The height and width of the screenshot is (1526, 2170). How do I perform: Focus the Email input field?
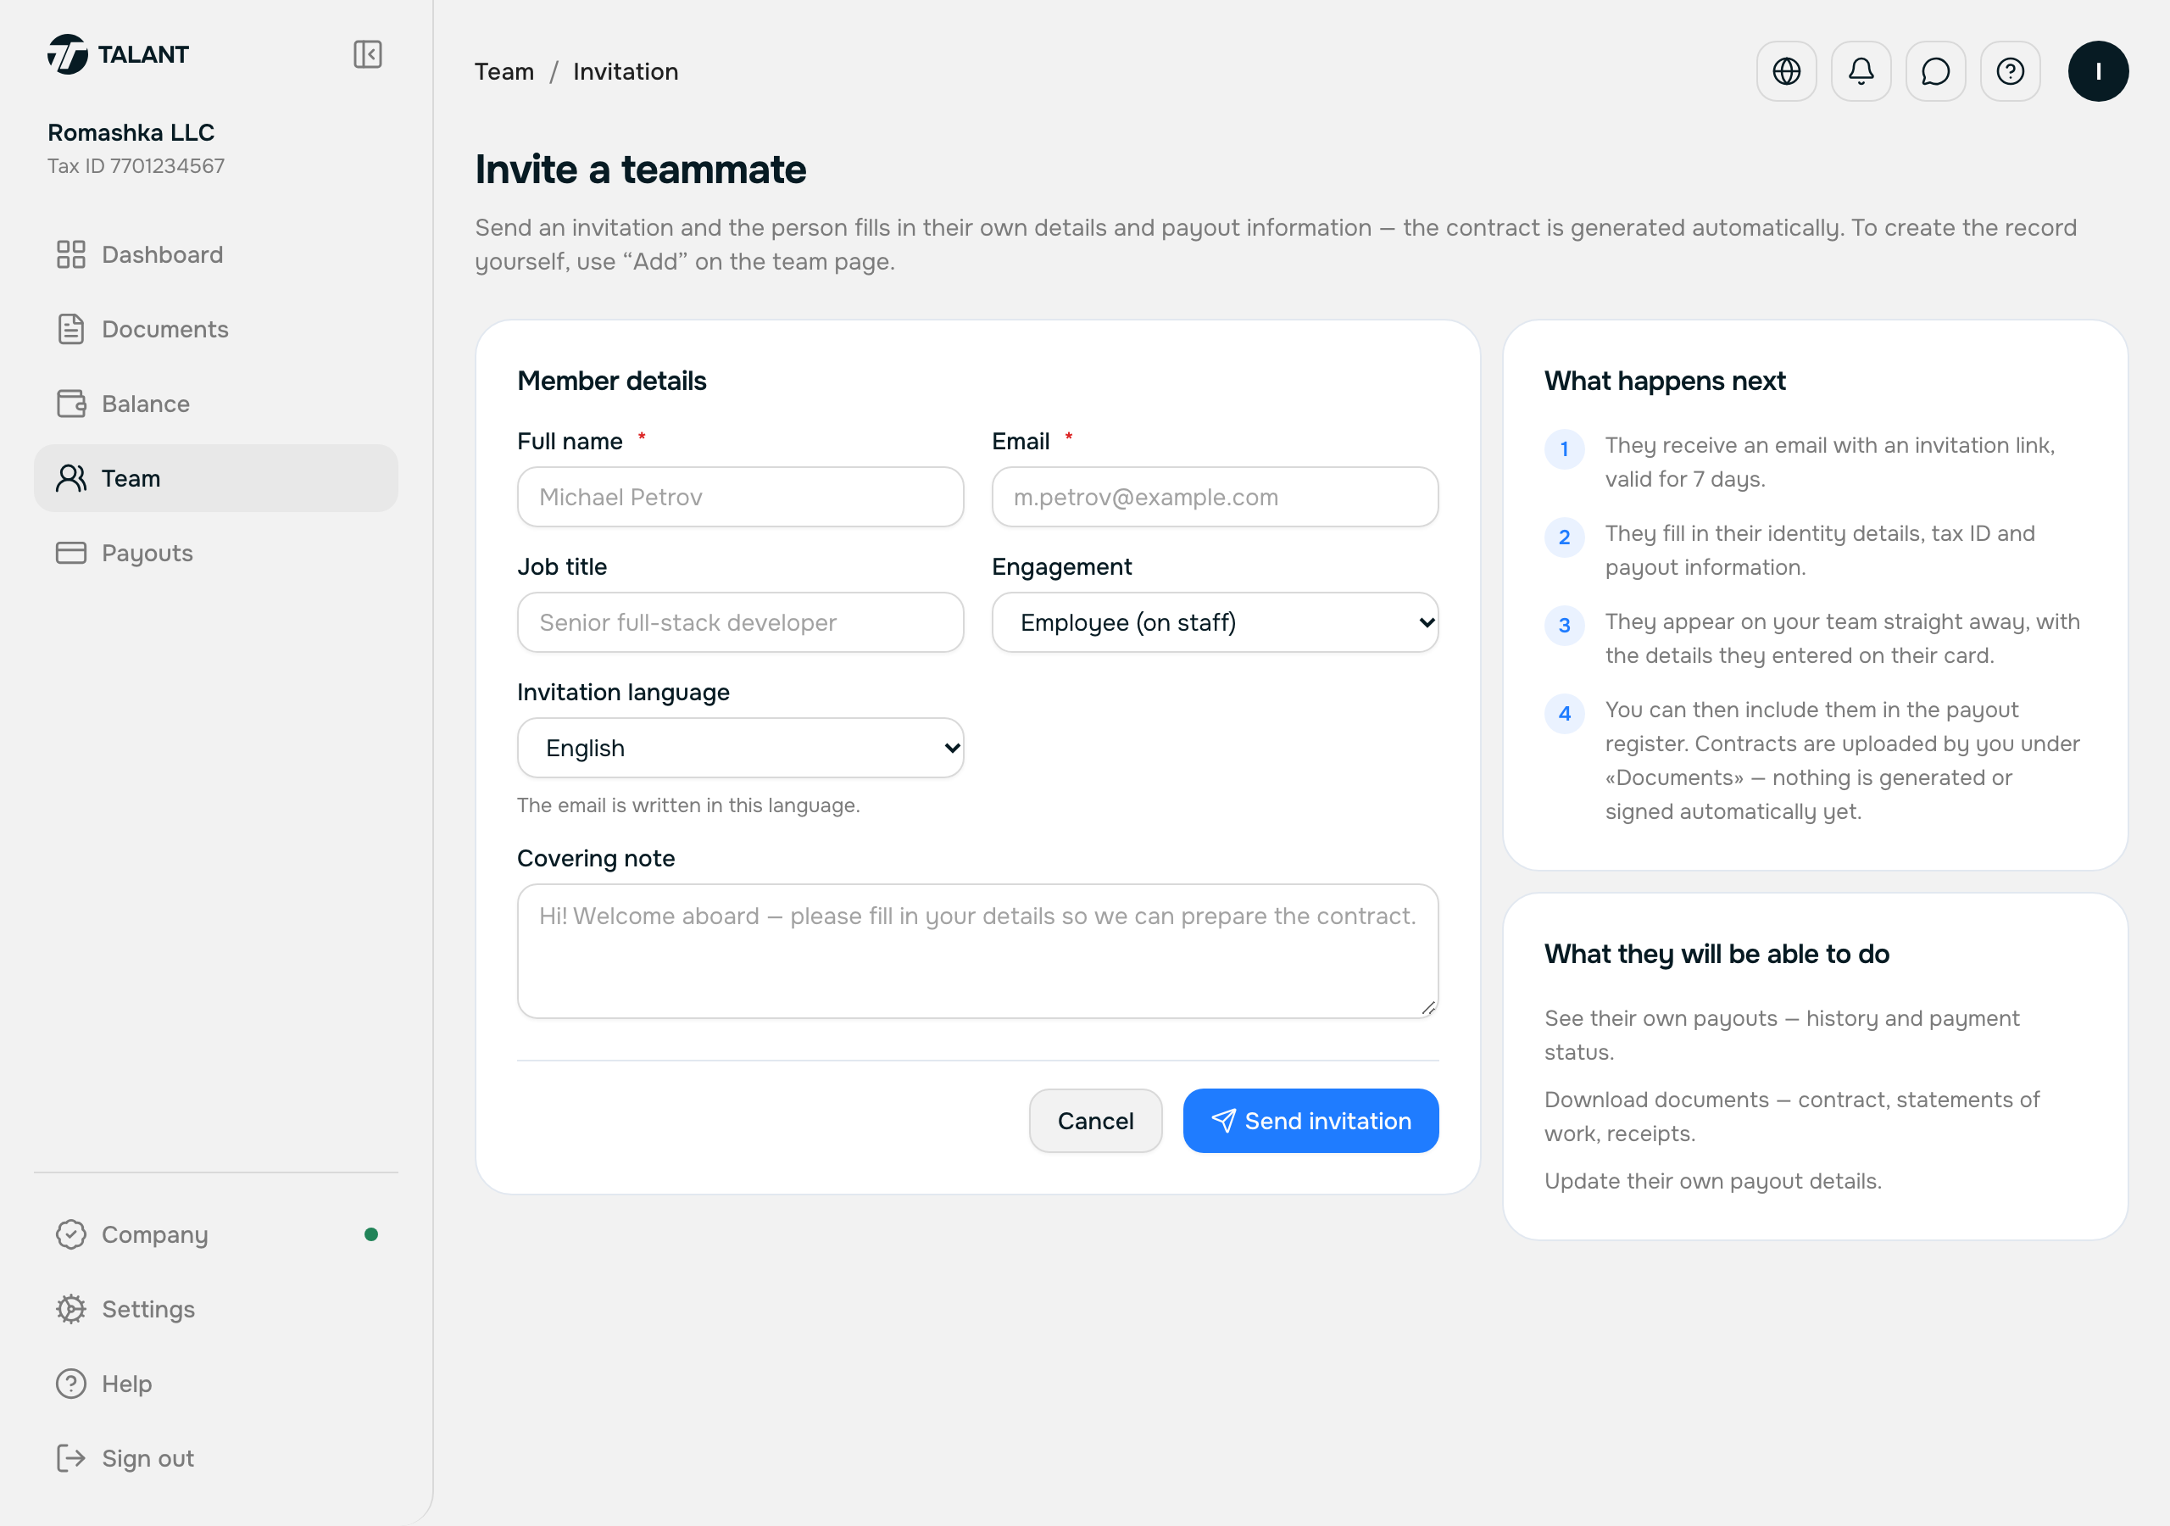(1216, 498)
